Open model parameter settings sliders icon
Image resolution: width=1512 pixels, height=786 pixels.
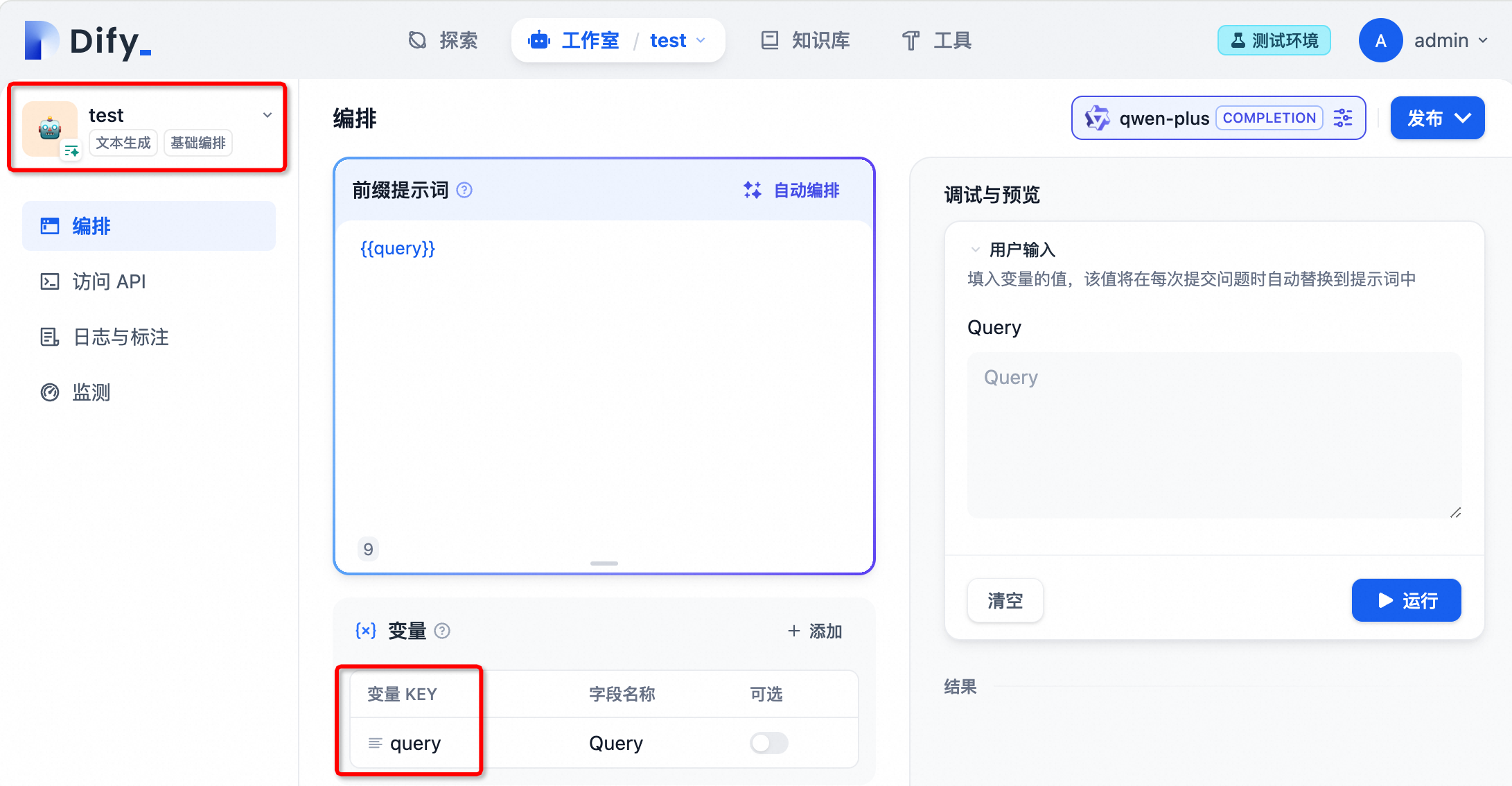(1342, 118)
